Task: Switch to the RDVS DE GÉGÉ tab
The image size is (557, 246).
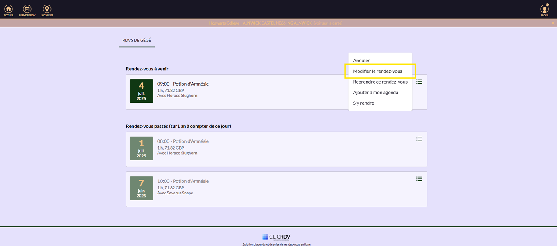Action: coord(137,40)
